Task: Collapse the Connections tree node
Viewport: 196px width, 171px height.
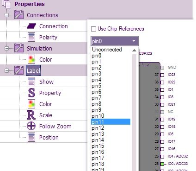Action: (x=6, y=15)
